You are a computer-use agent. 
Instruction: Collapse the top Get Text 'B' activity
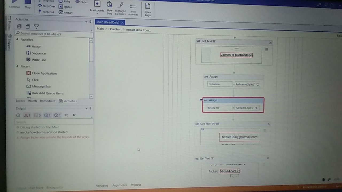pyautogui.click(x=270, y=43)
